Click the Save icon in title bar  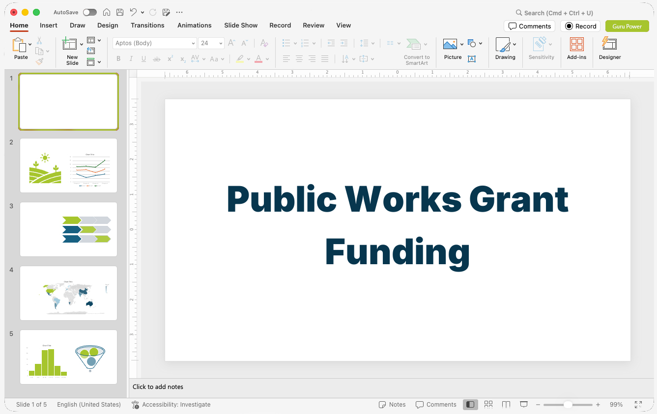[x=120, y=12]
